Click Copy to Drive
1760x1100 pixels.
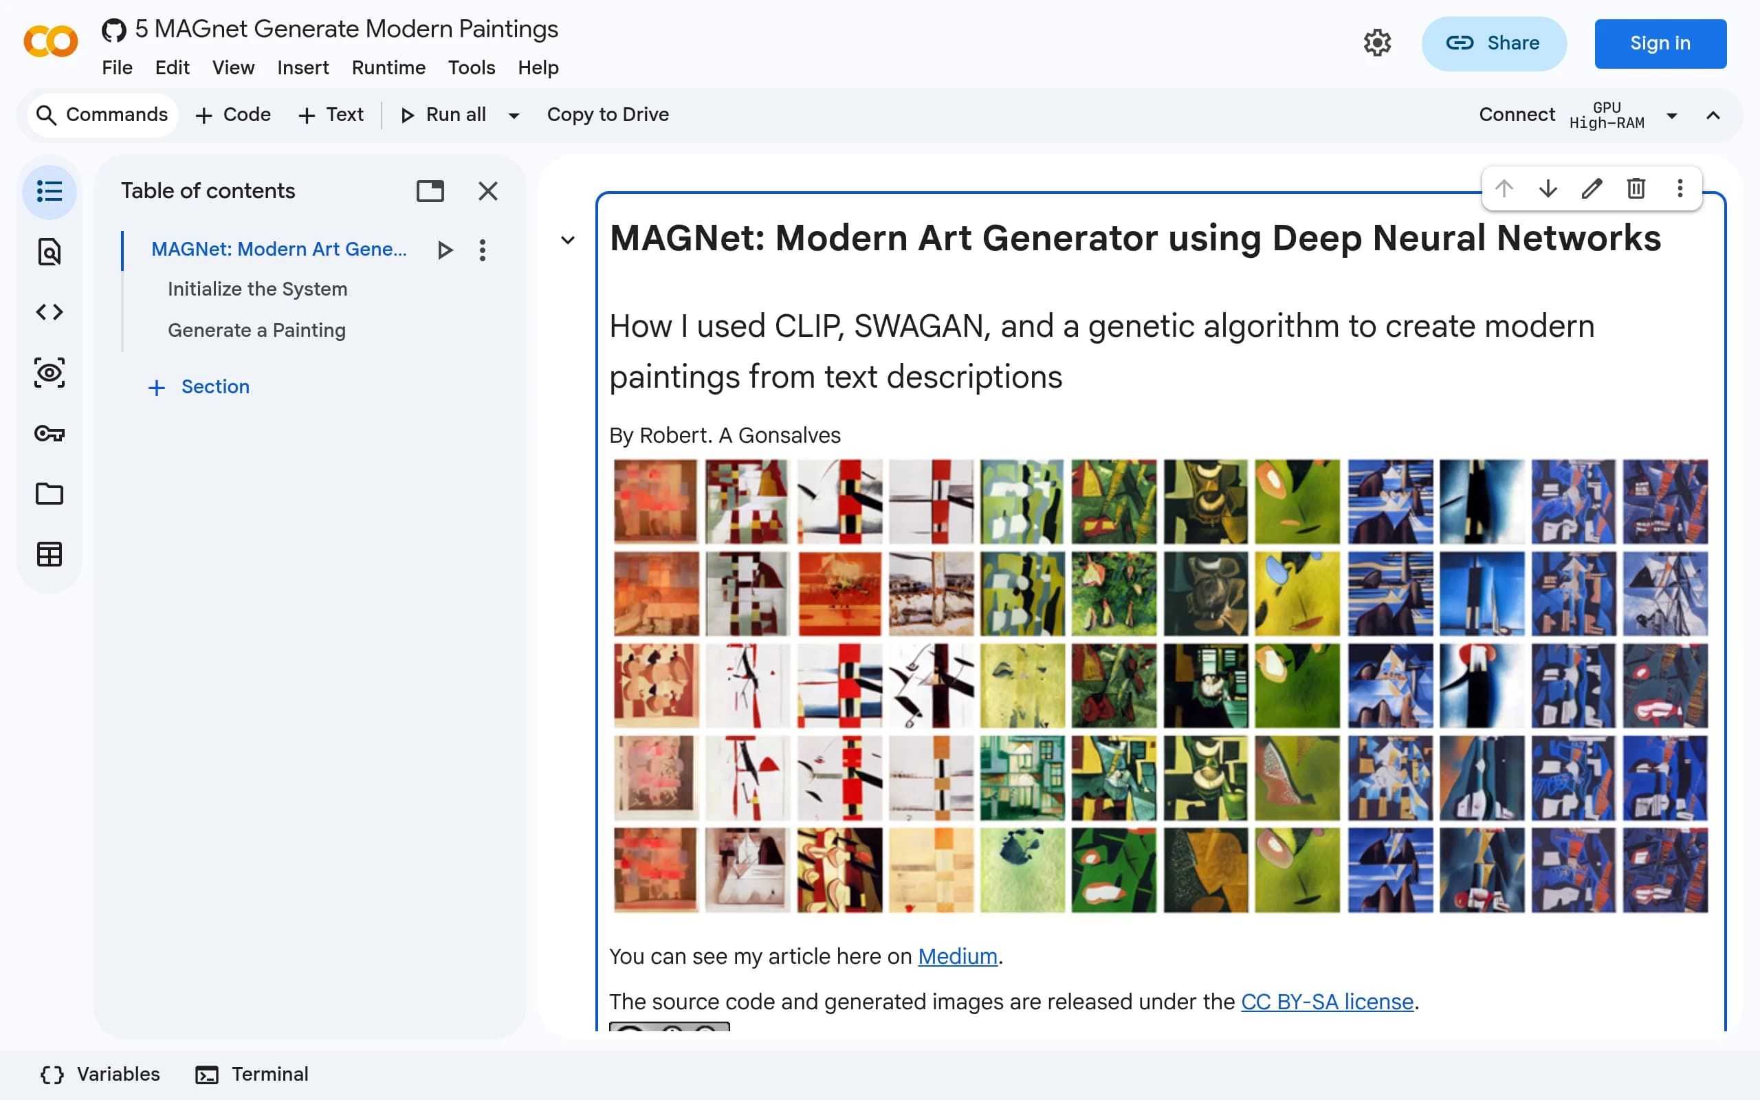point(607,115)
